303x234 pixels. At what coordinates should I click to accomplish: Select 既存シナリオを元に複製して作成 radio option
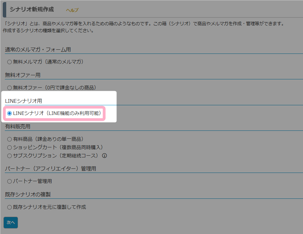pos(9,207)
